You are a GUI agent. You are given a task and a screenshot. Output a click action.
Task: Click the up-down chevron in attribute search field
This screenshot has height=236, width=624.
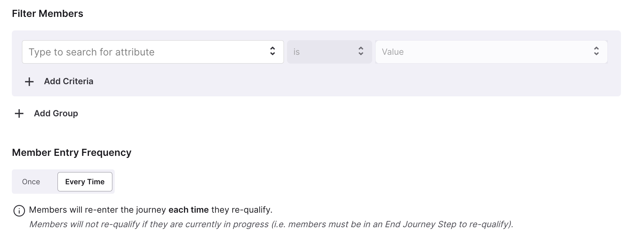(272, 51)
